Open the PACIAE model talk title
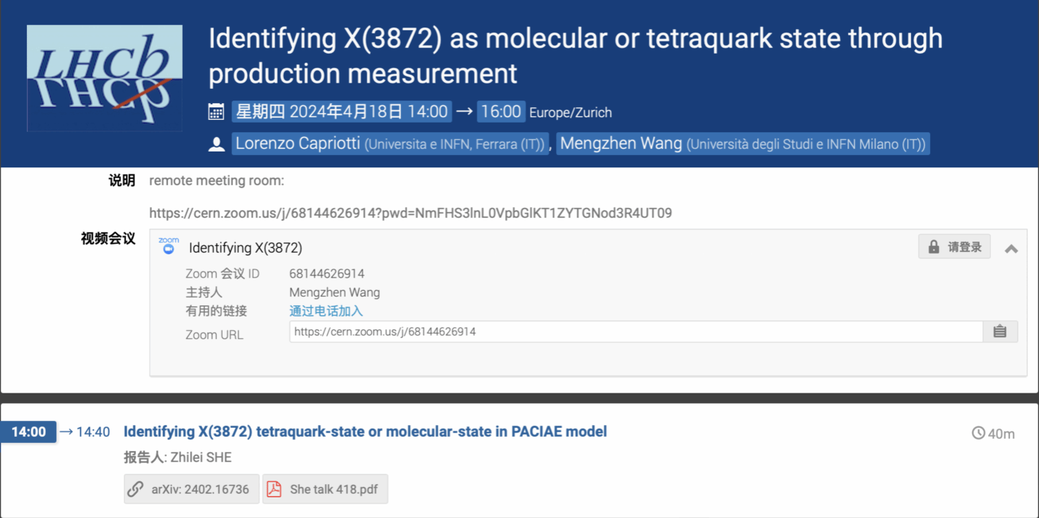This screenshot has width=1039, height=518. point(365,432)
